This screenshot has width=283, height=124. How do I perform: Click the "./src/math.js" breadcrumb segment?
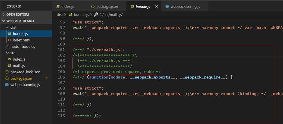point(111,15)
